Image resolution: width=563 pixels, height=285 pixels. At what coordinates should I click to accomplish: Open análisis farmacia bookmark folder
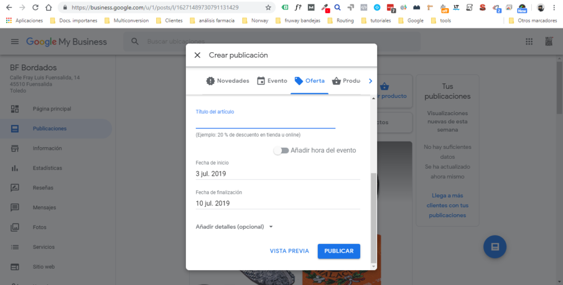(212, 21)
